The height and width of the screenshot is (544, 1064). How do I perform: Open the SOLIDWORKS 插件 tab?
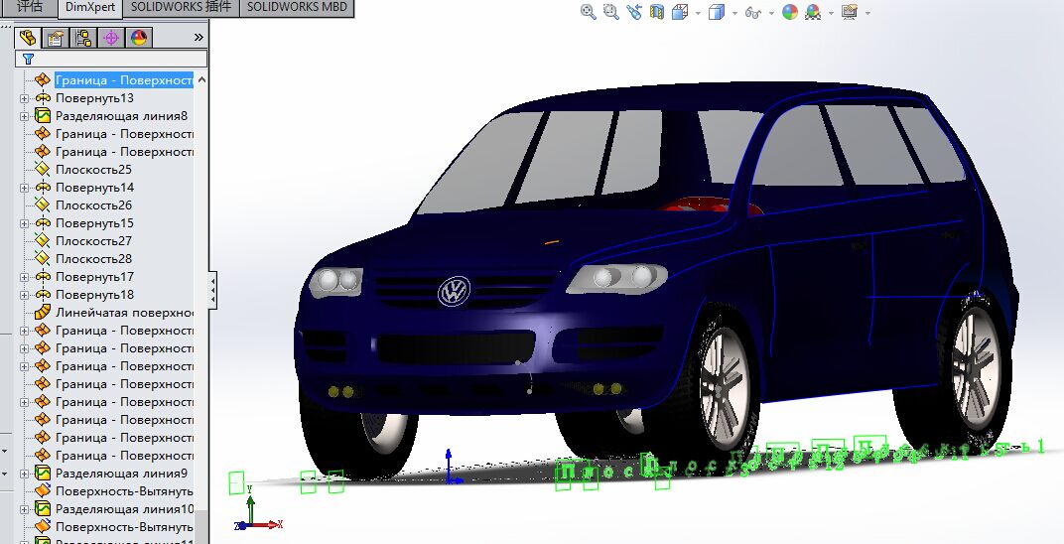coord(182,8)
